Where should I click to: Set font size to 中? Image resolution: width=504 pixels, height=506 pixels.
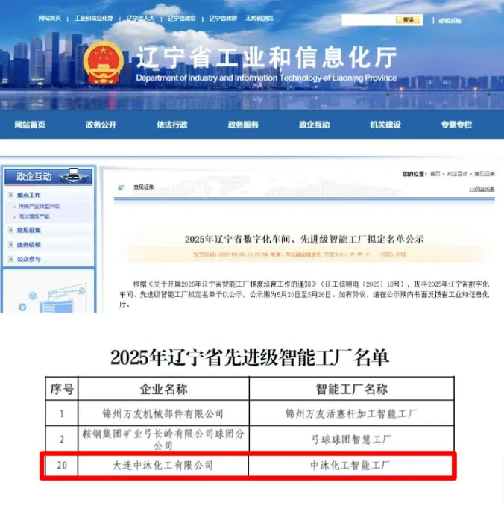360,254
